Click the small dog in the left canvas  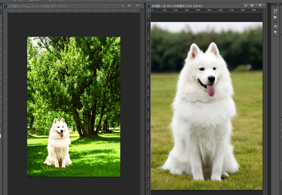(x=58, y=144)
